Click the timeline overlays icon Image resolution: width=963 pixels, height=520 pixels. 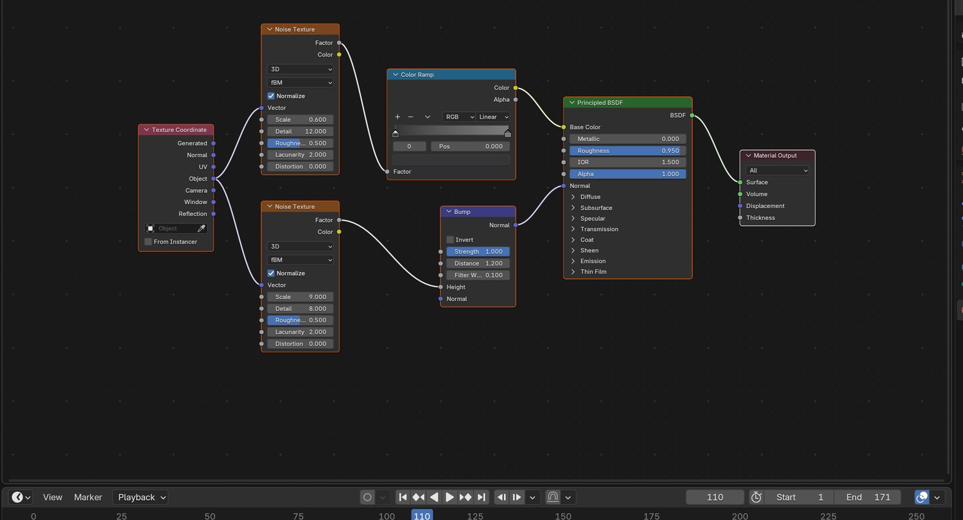pos(922,497)
